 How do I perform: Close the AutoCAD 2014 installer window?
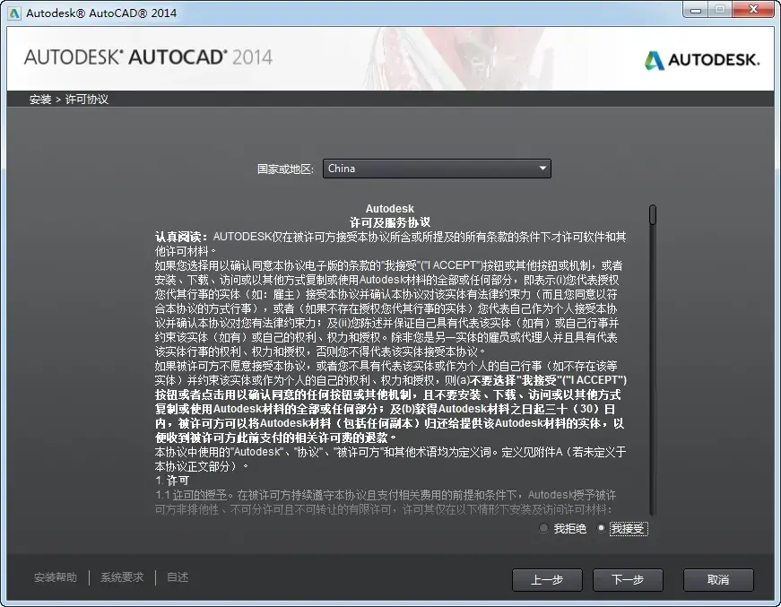pyautogui.click(x=753, y=10)
